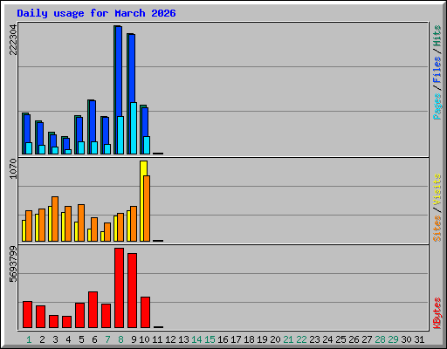The image size is (447, 349).
Task: Click the red KBytes bar for day 9
Action: [132, 291]
